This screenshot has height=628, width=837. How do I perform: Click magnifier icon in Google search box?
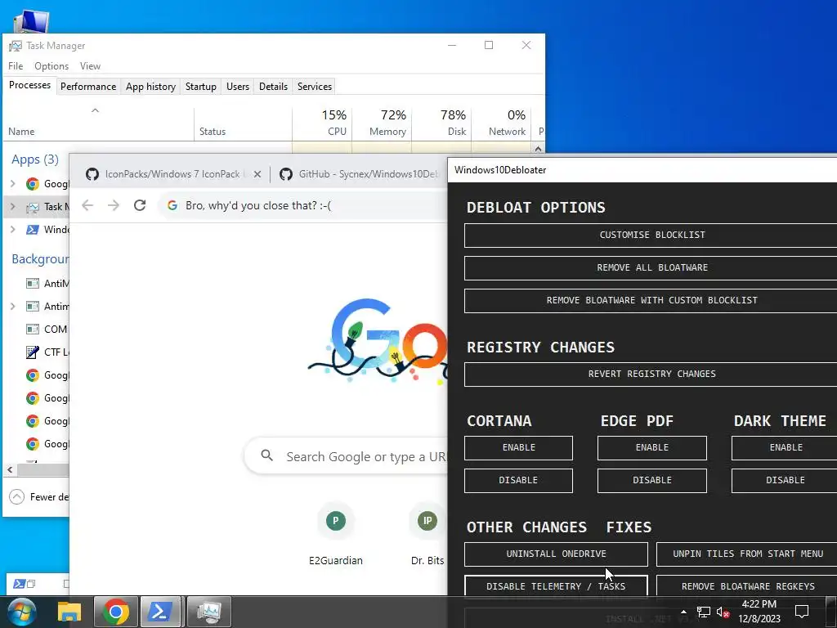267,456
